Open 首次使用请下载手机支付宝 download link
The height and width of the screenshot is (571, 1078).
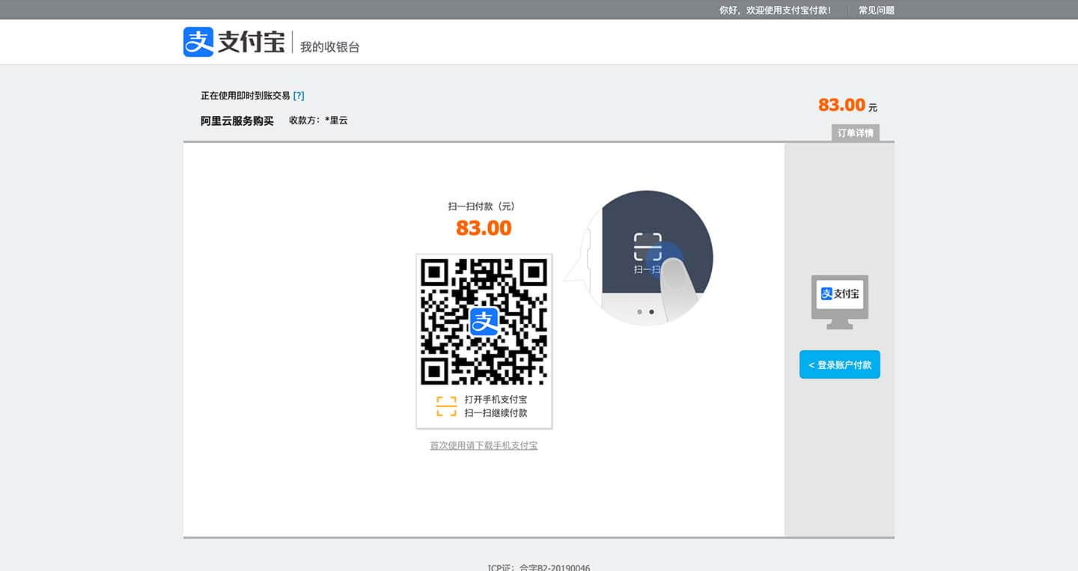[x=484, y=445]
